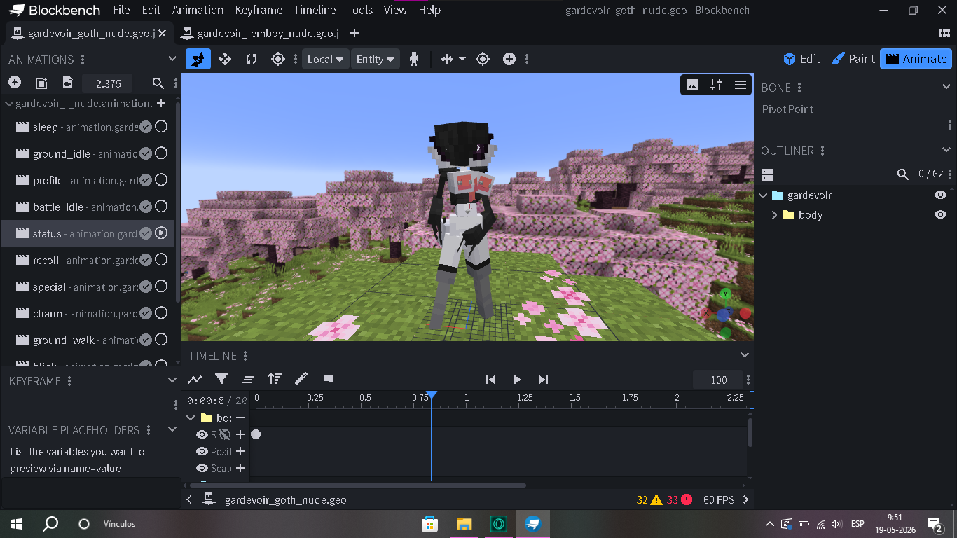This screenshot has height=538, width=957.
Task: Collapse the Timeline panel
Action: click(745, 355)
